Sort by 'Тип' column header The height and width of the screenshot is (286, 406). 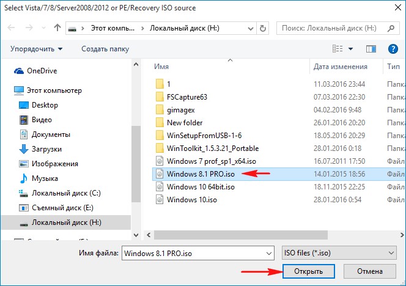click(393, 67)
